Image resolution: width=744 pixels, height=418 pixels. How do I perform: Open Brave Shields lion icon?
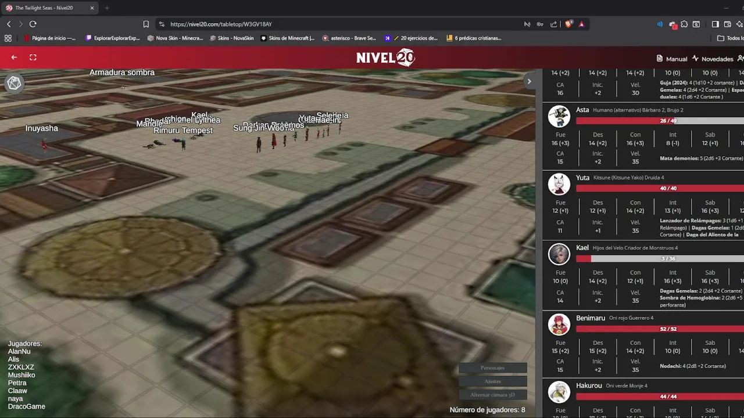point(569,24)
